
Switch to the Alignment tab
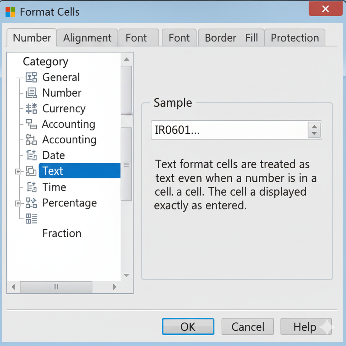point(87,38)
